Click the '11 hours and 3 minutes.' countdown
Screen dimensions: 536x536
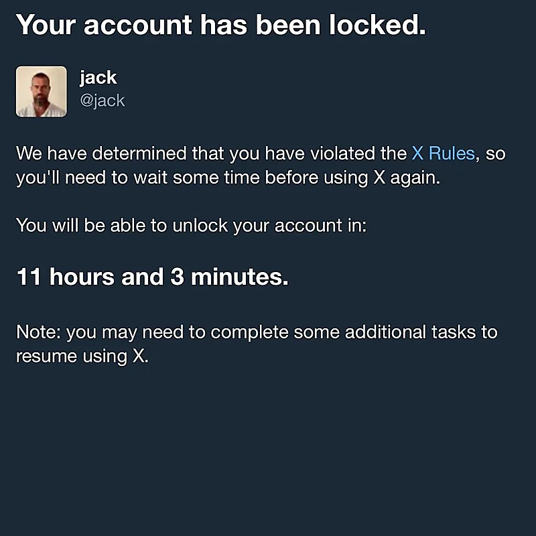153,277
